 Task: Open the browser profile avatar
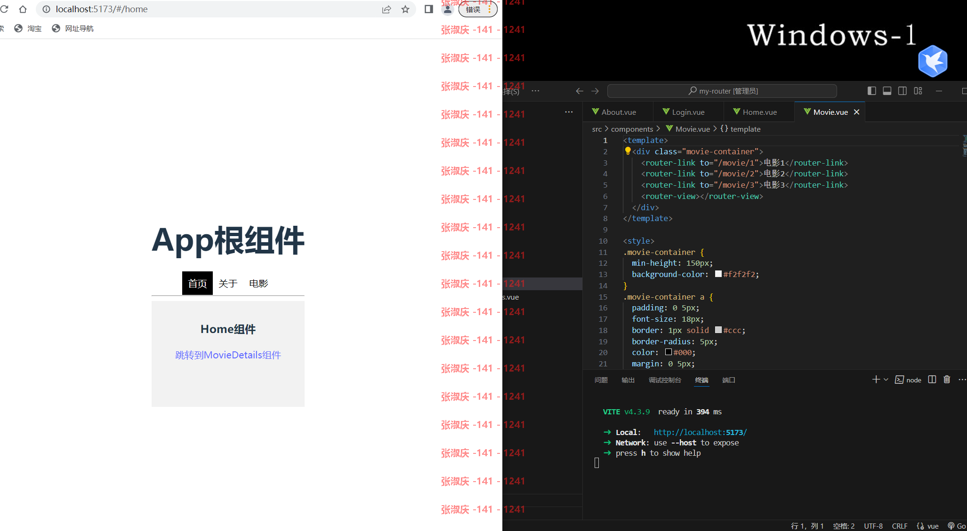[x=447, y=9]
